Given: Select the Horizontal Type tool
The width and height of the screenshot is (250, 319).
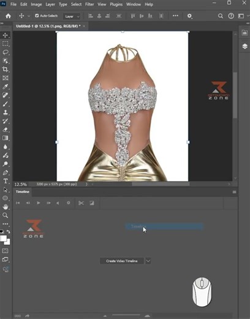Looking at the screenshot, I should tap(6, 181).
